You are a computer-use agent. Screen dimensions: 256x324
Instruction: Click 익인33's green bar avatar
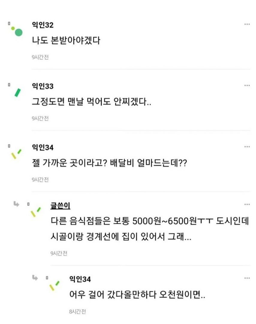[17, 92]
